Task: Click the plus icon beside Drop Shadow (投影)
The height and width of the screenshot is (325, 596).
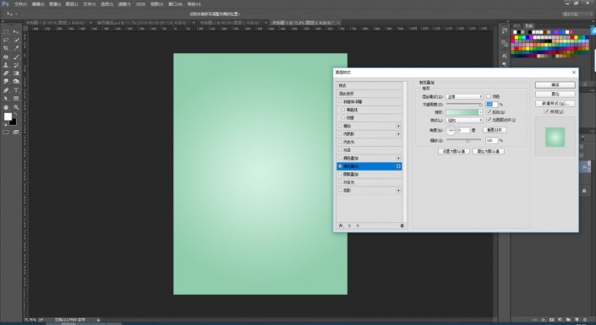Action: pyautogui.click(x=398, y=191)
